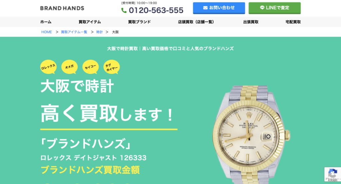Click the BRAND HANDS logo
This screenshot has width=341, height=184.
point(62,8)
